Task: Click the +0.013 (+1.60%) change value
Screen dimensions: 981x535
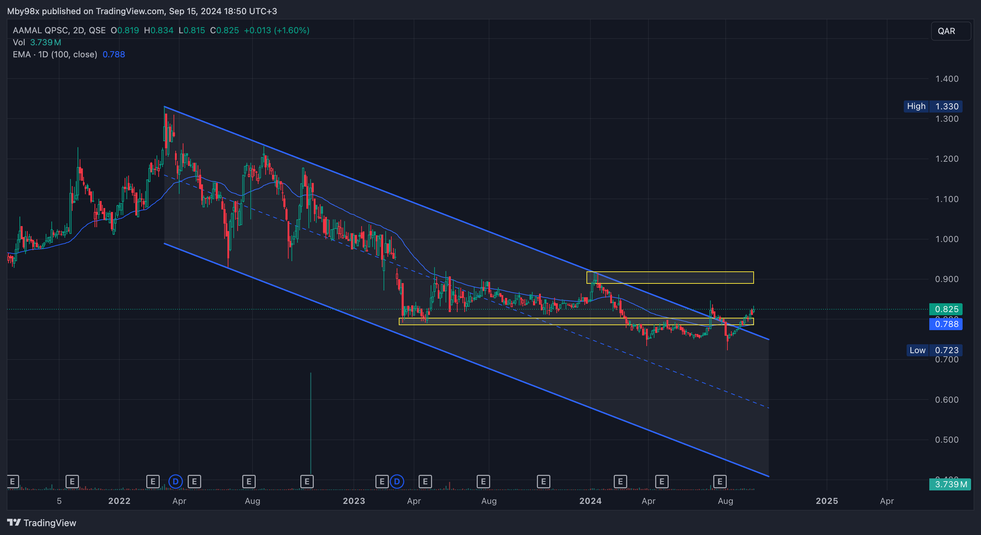Action: 277,30
